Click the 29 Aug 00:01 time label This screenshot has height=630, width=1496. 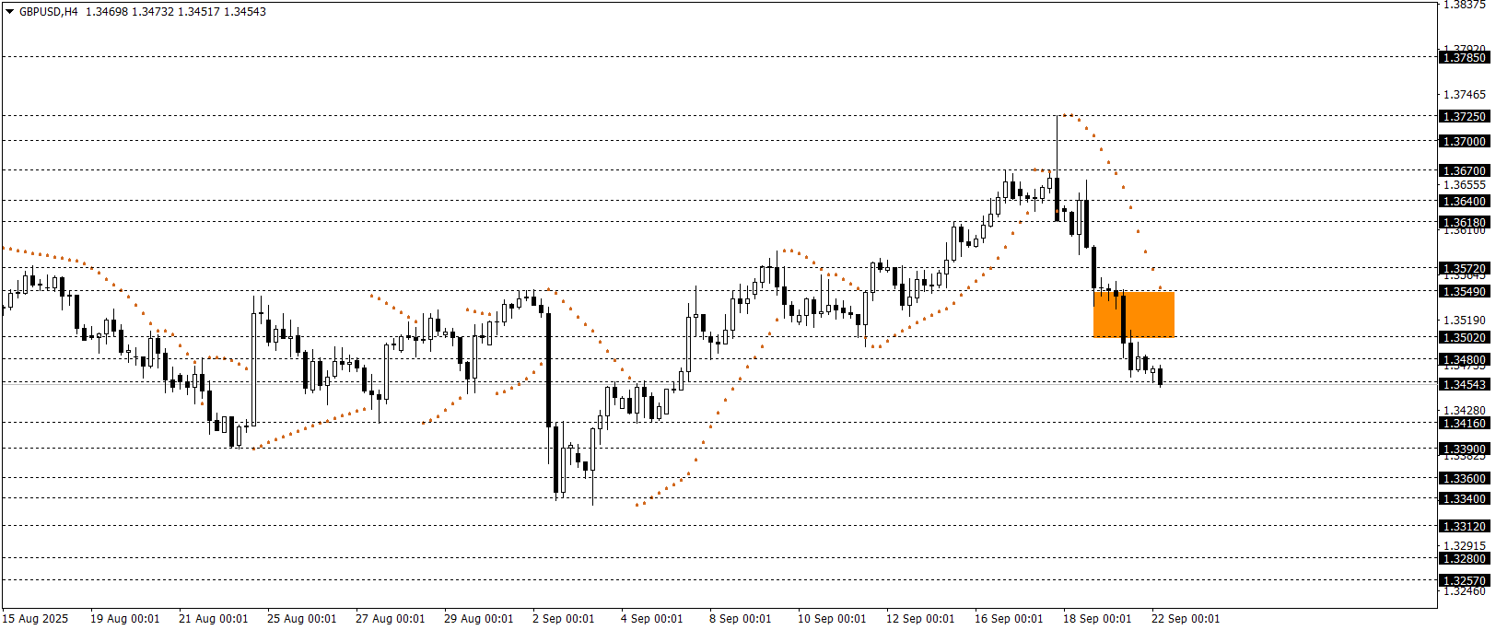(x=478, y=618)
